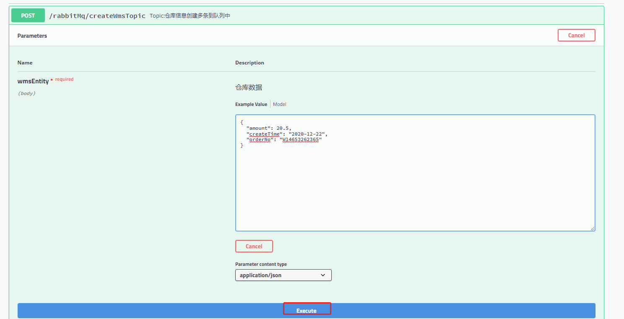Cancel try-it-out in the Parameters header
Screen dimensions: 624x319
coord(576,35)
